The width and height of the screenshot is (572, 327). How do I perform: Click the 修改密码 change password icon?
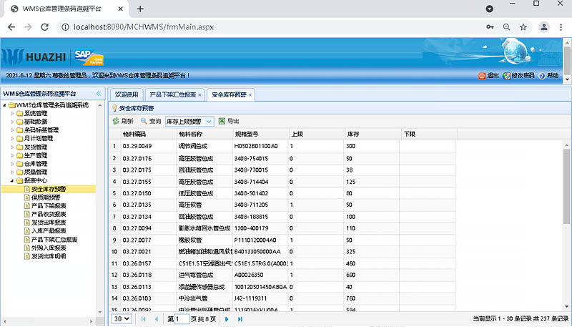507,76
